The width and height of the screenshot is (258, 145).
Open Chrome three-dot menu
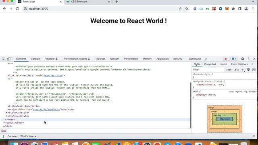tap(253, 9)
